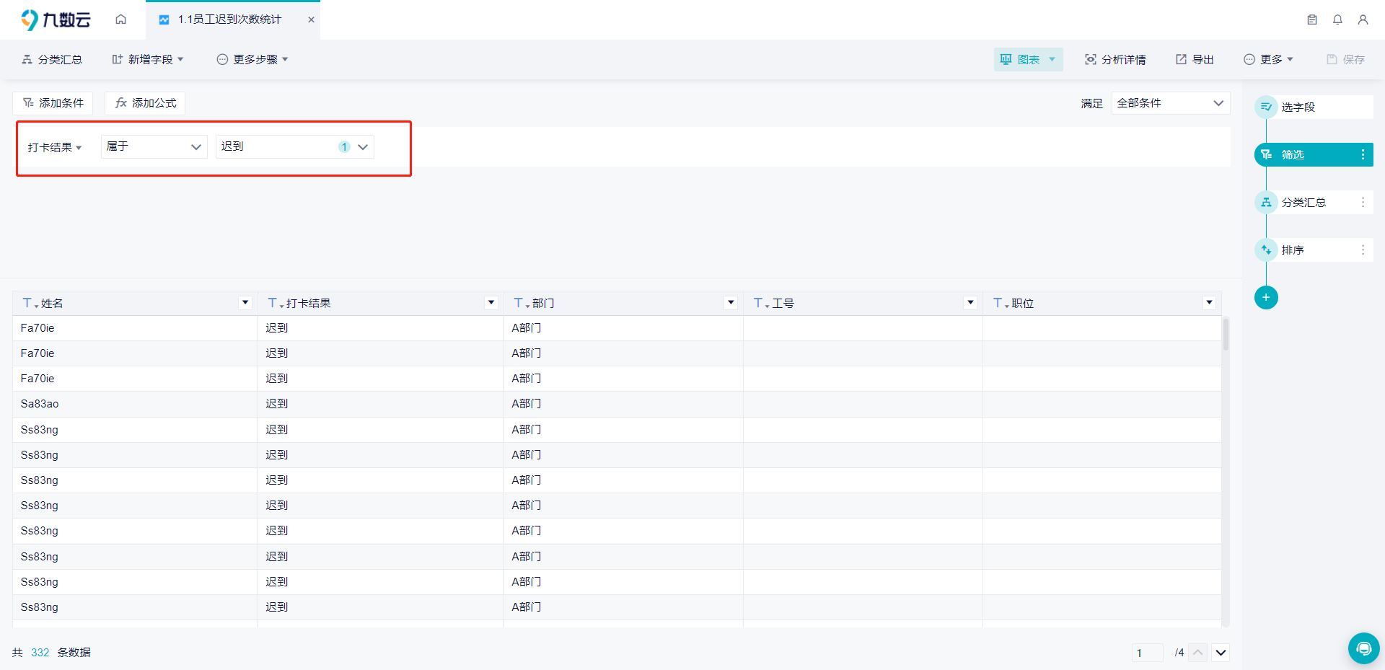Click the page number input field
1385x670 pixels.
1147,653
